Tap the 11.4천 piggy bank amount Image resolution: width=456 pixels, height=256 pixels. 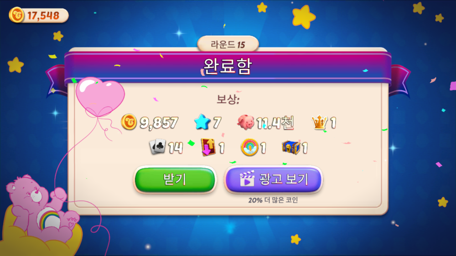(x=275, y=123)
